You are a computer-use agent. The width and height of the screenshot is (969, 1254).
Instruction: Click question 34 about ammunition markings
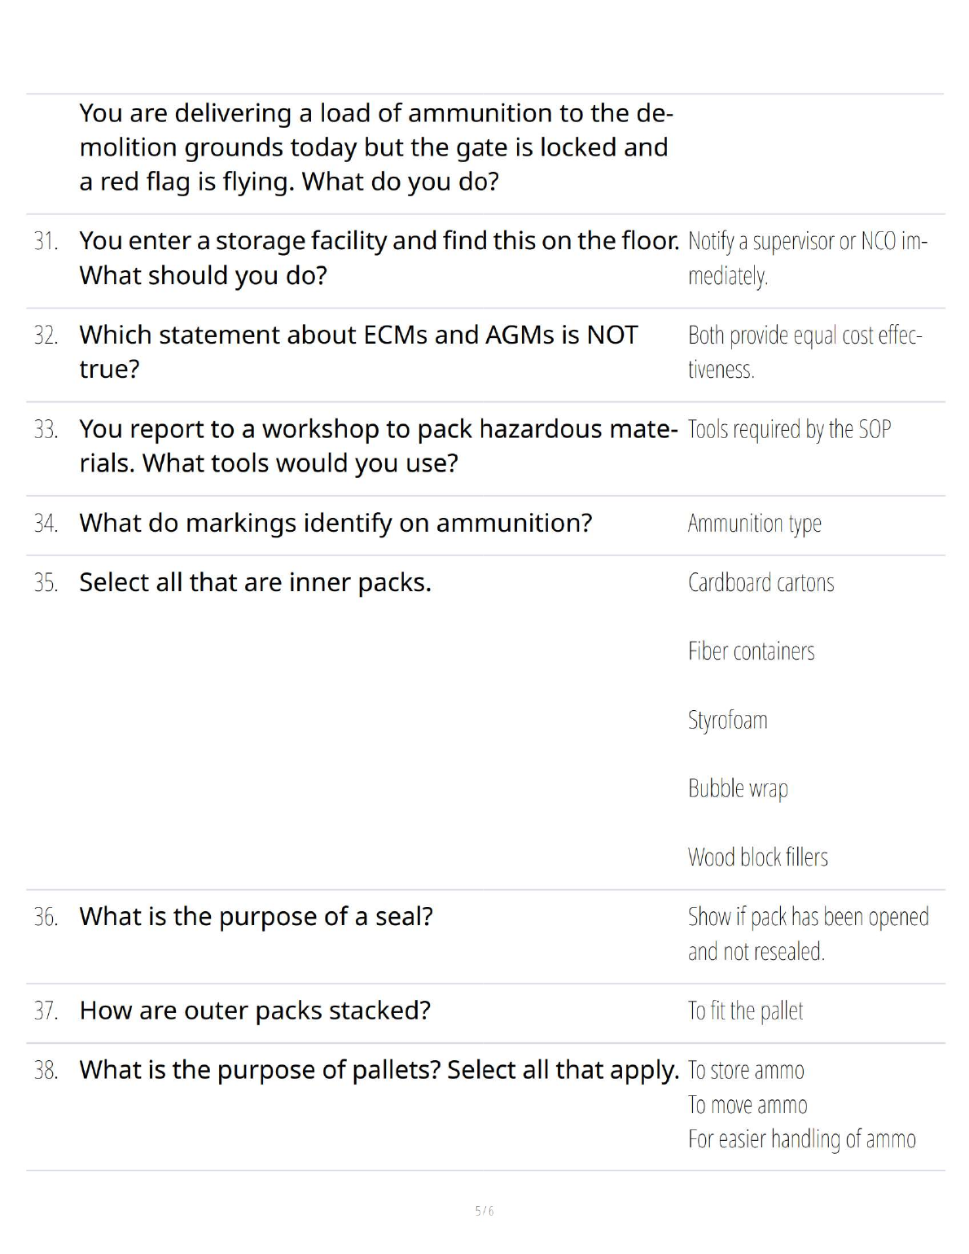335,523
